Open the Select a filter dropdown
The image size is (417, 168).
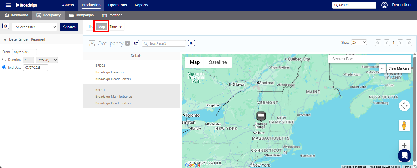(x=35, y=27)
